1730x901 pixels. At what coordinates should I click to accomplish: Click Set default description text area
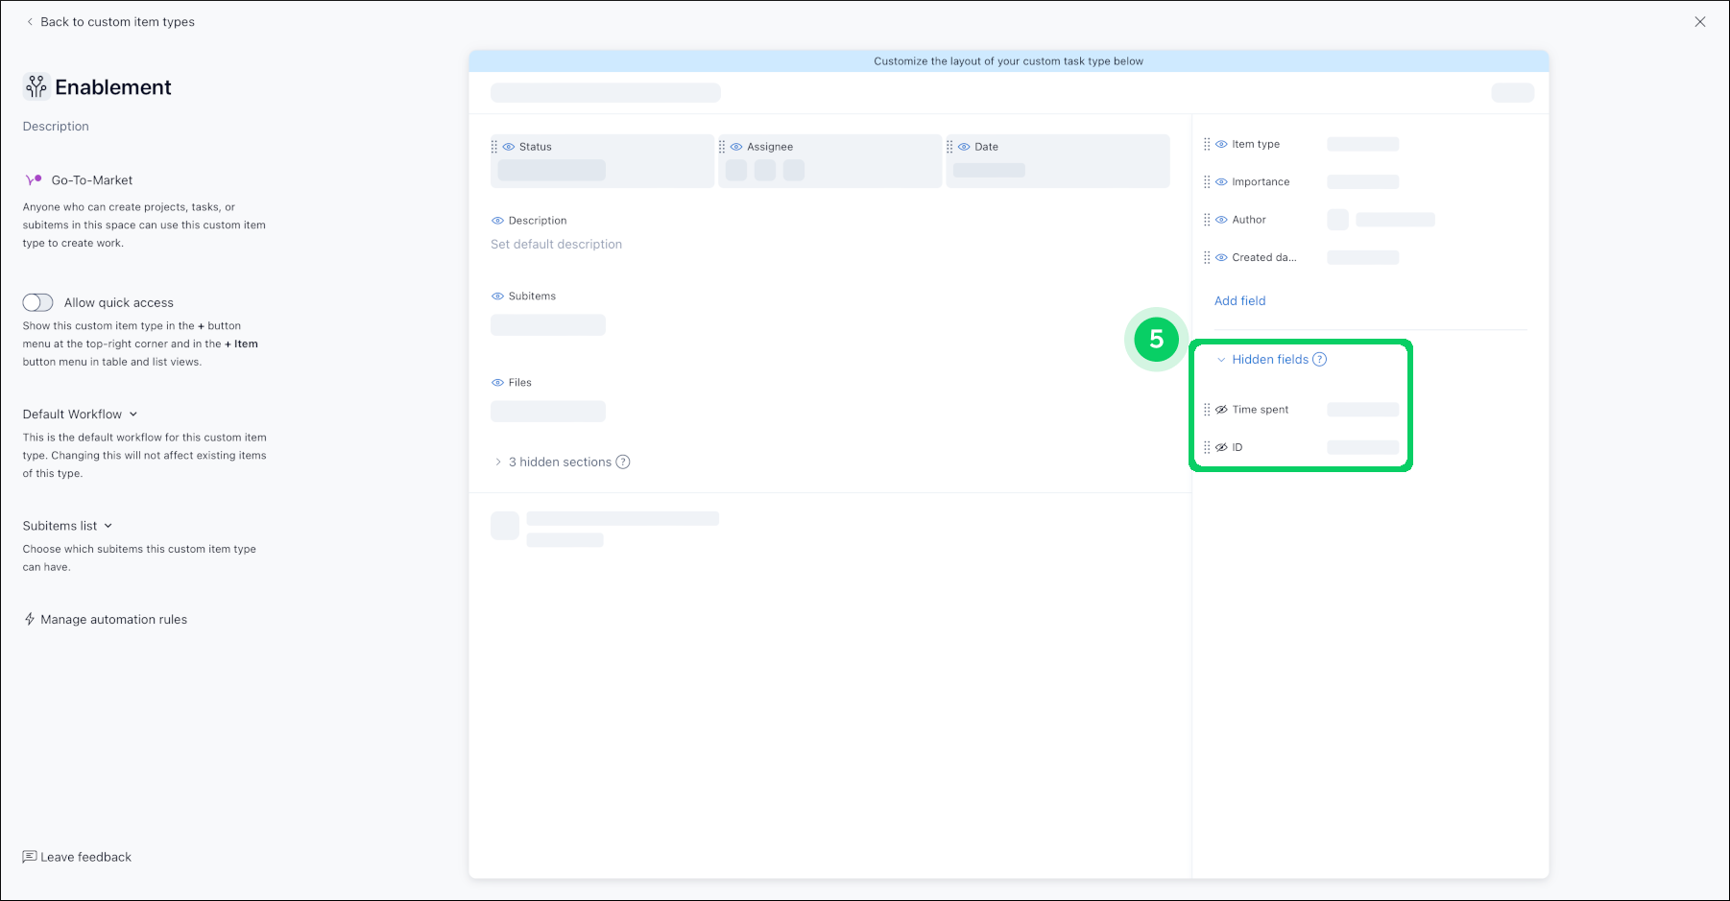click(x=556, y=245)
